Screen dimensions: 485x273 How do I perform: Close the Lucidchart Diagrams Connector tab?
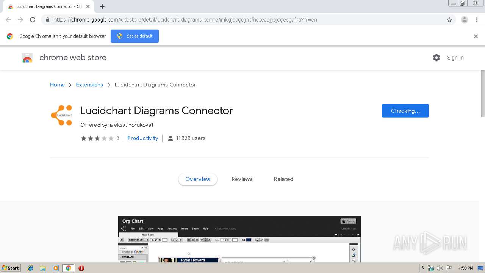click(x=88, y=6)
